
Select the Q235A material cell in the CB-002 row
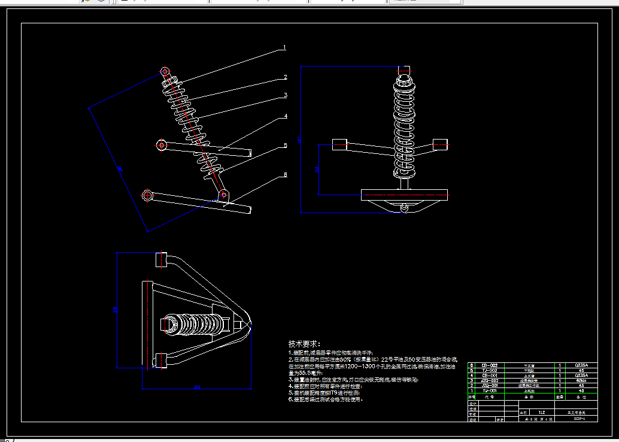click(x=581, y=365)
